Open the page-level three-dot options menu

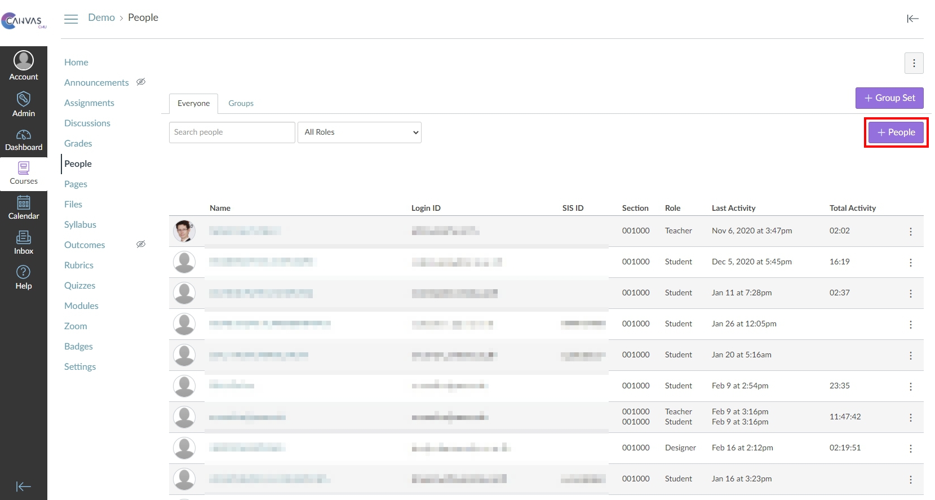(914, 64)
